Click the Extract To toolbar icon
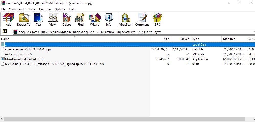255x122 pixels. tap(24, 20)
